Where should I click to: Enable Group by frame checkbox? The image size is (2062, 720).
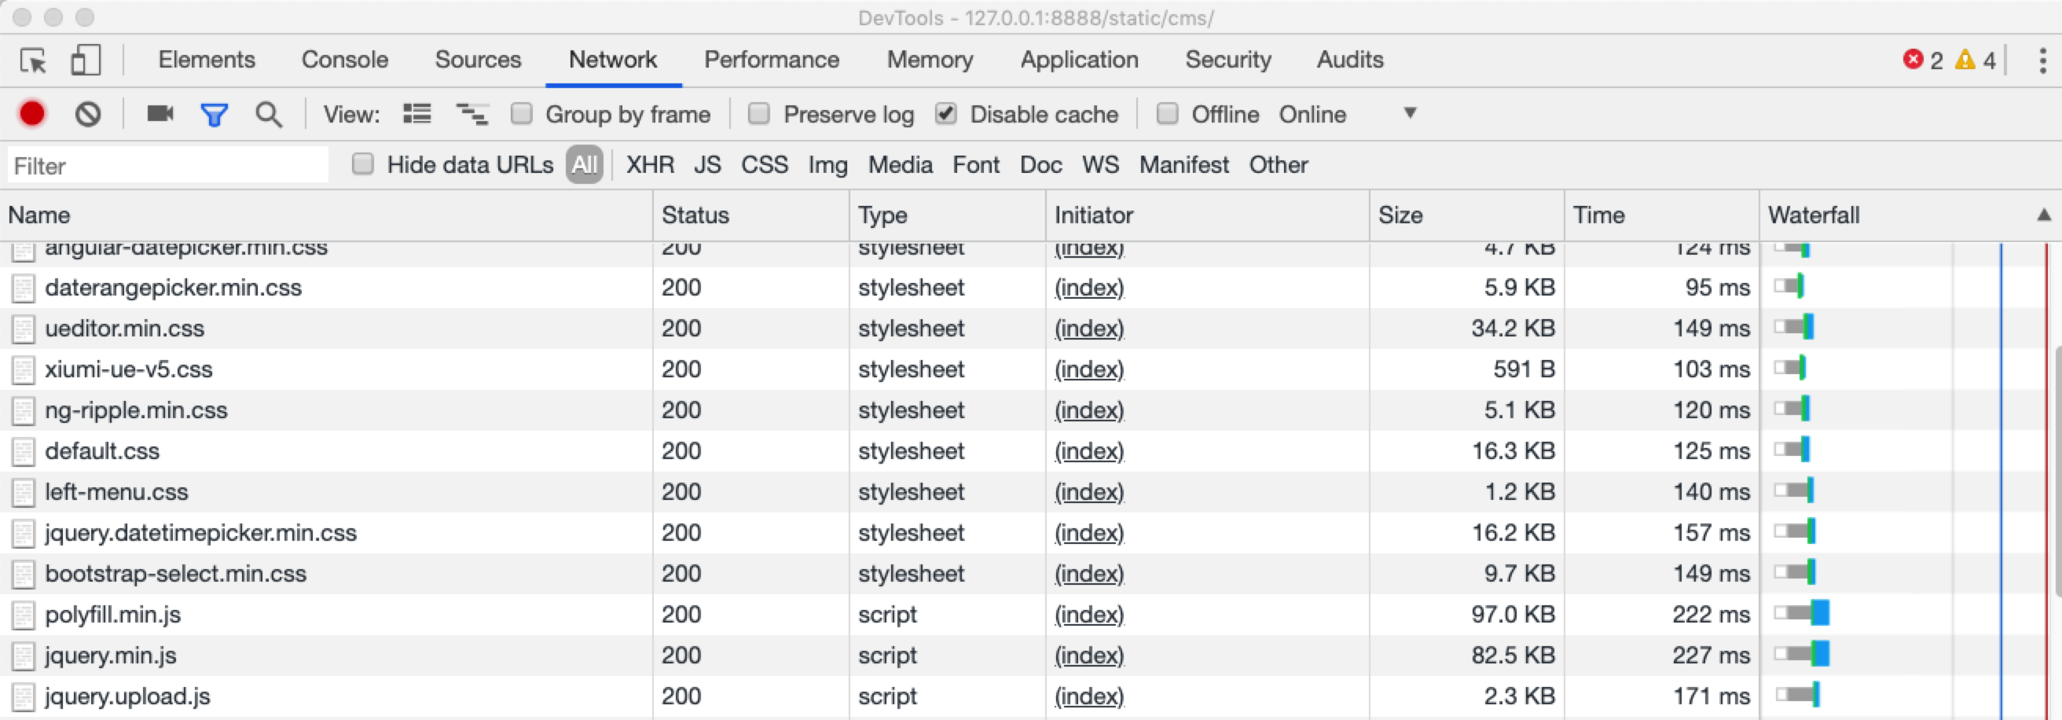click(x=522, y=114)
